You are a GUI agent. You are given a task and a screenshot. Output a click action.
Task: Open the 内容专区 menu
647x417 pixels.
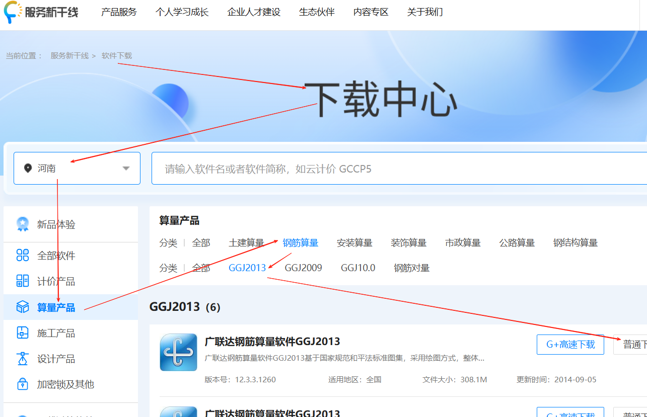pos(371,12)
